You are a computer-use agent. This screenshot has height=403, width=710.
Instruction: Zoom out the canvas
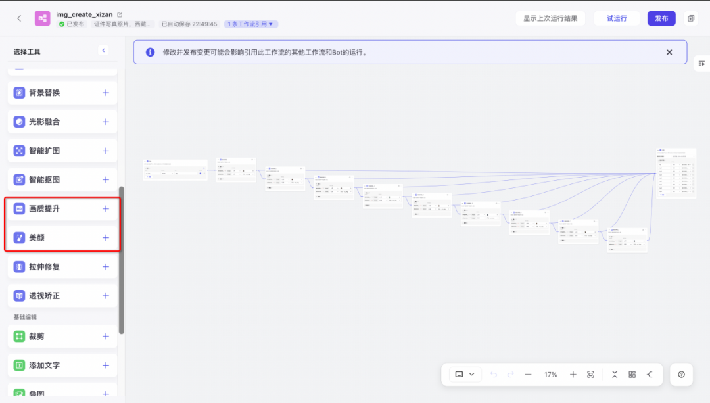point(528,375)
